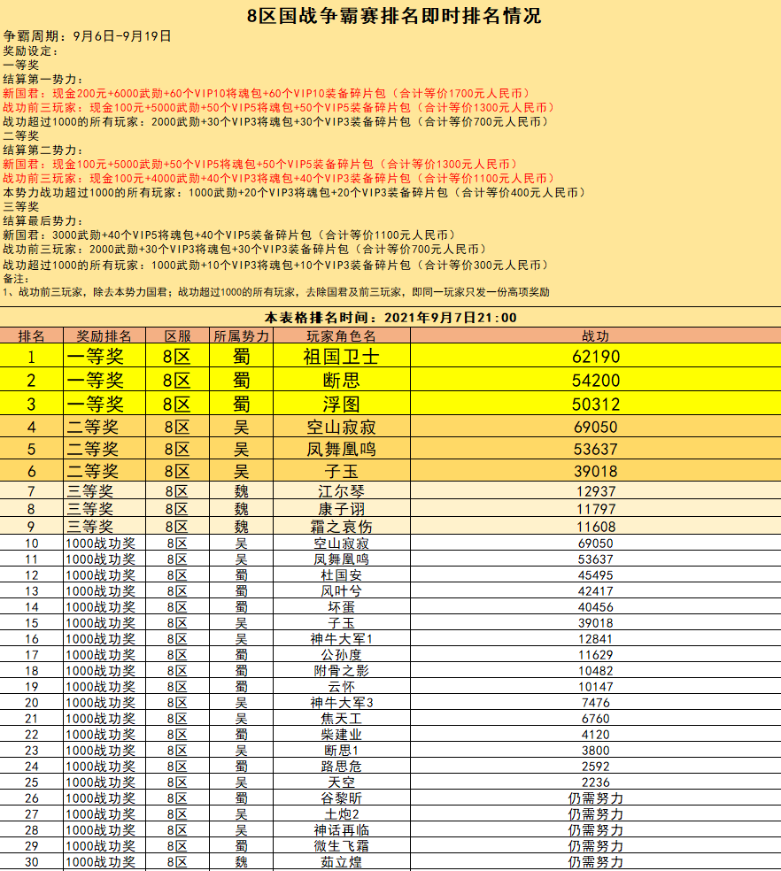The width and height of the screenshot is (781, 871).
Task: Click the title 8区国战争霸赛排名即时排名情况
Action: pyautogui.click(x=393, y=16)
